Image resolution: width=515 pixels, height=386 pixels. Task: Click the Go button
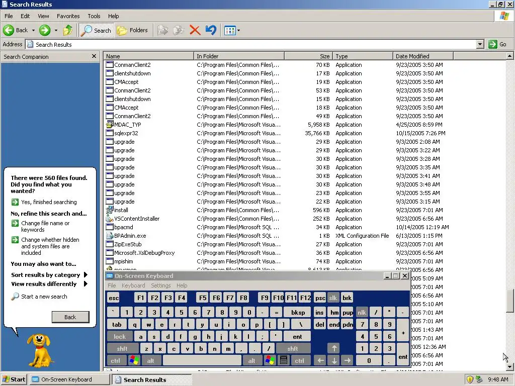[497, 44]
